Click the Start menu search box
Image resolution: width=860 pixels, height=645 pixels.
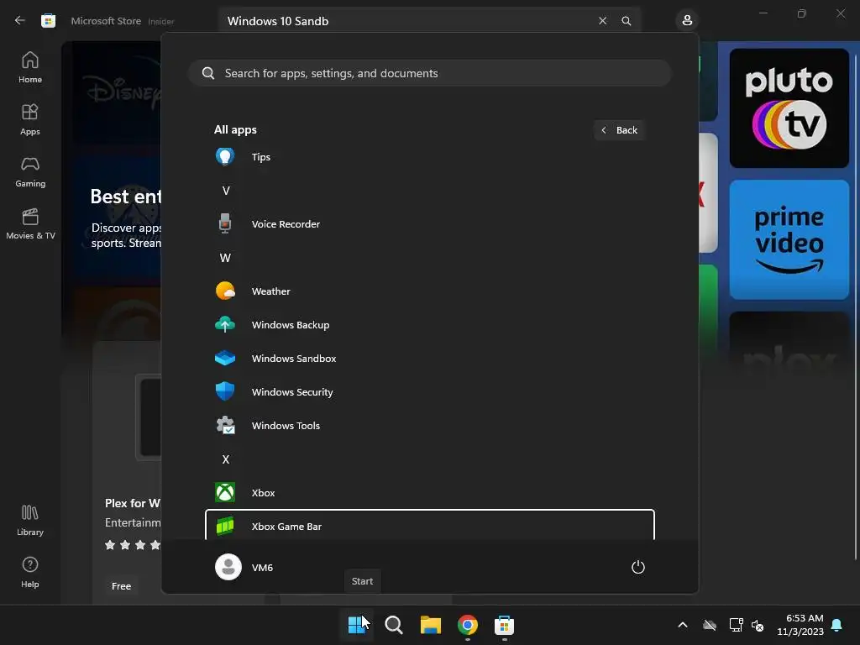tap(429, 73)
